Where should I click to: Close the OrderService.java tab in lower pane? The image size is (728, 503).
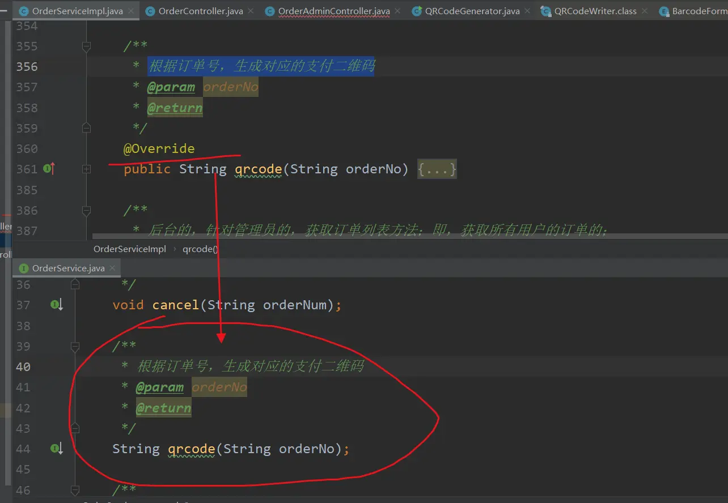(x=112, y=268)
